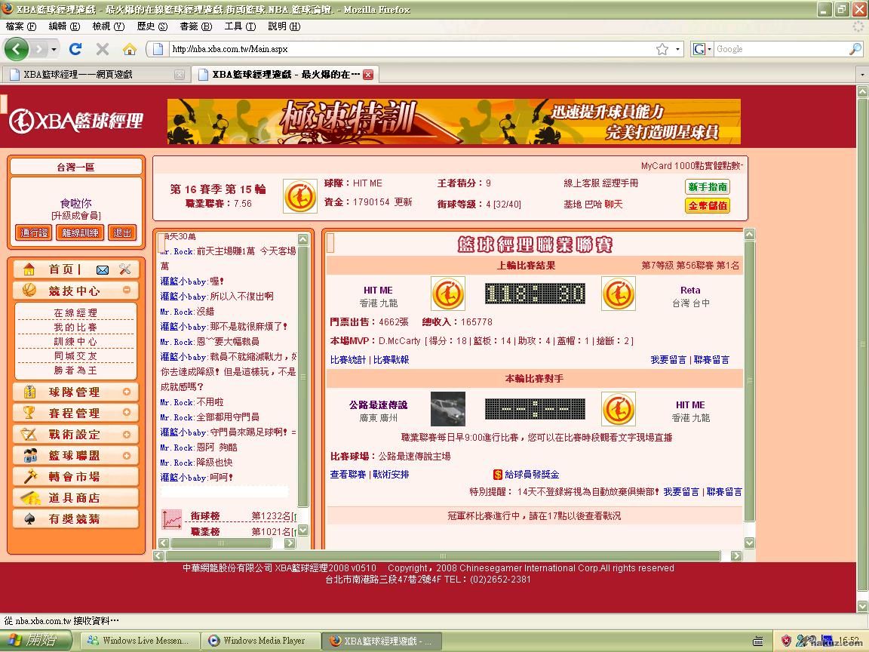869x652 pixels.
Task: Click the home icon next to 首页
Action: tap(29, 269)
